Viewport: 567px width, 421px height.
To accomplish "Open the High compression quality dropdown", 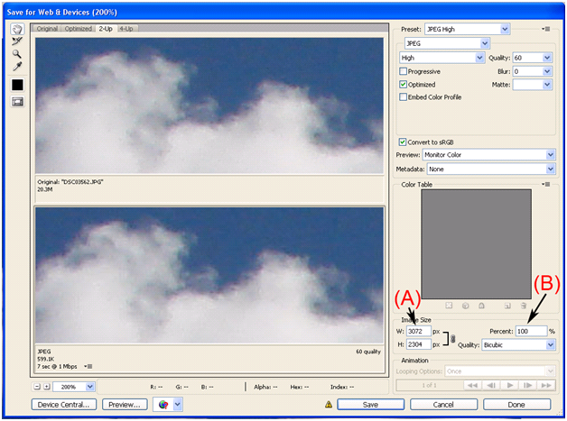I will pos(442,58).
